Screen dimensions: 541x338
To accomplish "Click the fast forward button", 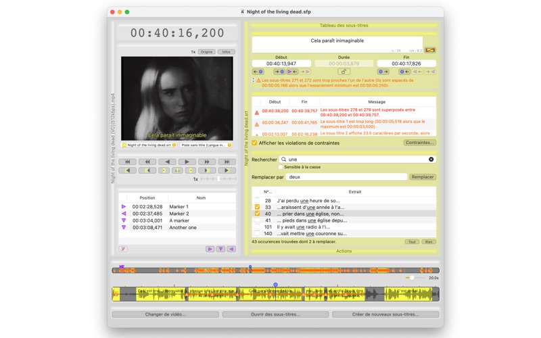I will 207,162.
